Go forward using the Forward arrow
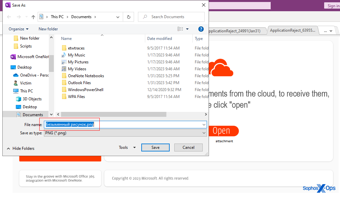This screenshot has height=197, width=340. (19, 17)
